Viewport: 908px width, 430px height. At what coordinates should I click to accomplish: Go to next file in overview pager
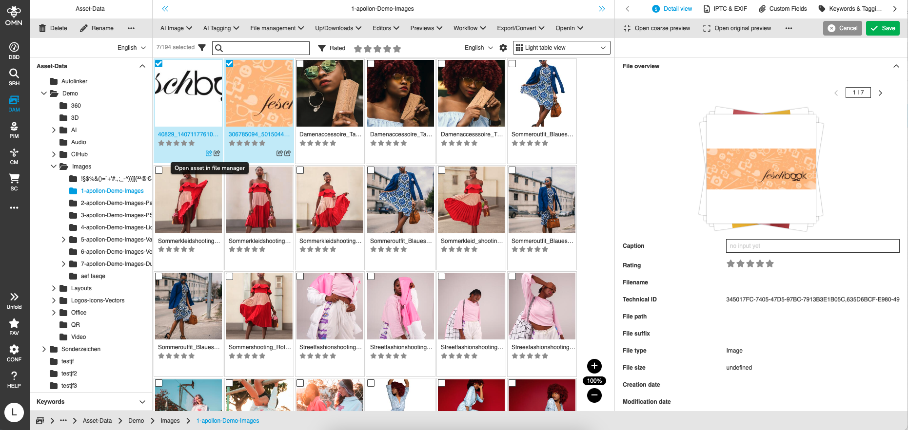point(880,93)
